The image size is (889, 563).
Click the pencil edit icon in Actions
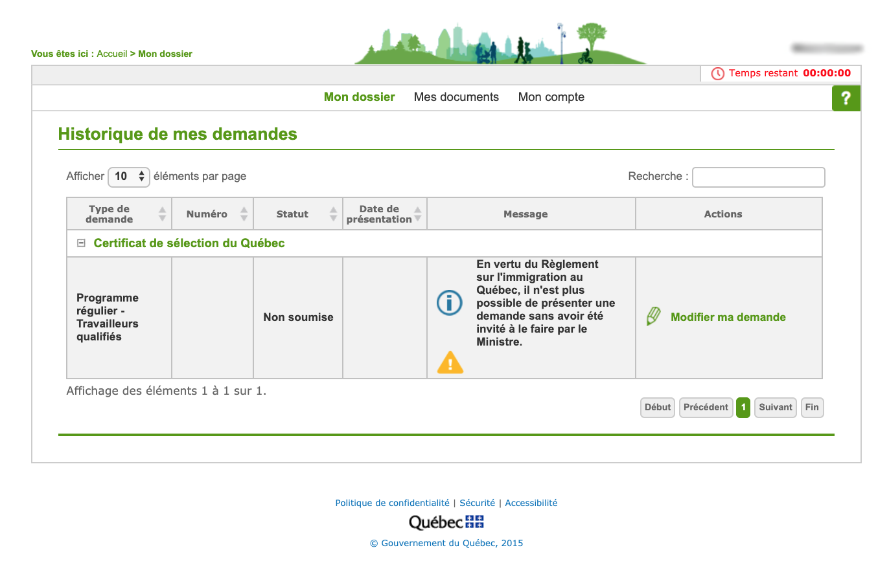(654, 317)
